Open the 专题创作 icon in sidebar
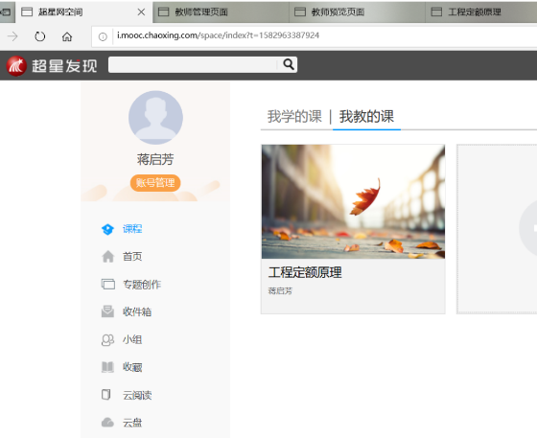 pos(108,284)
